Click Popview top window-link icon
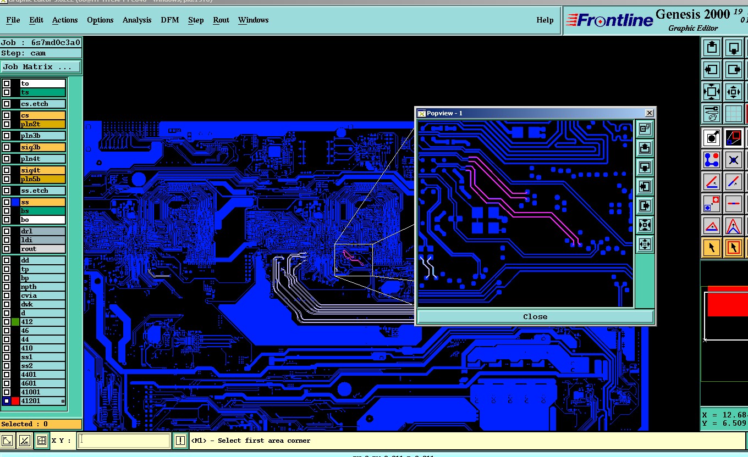The width and height of the screenshot is (748, 457). pos(645,129)
